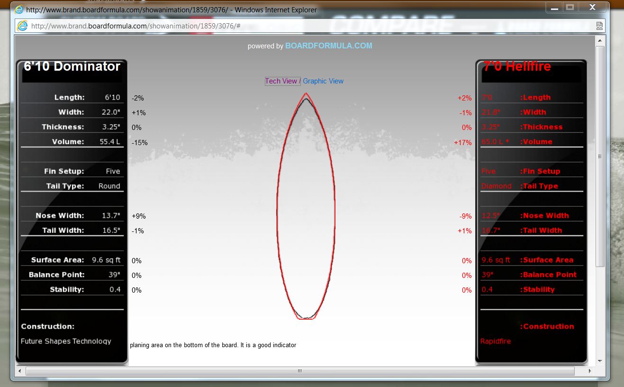Select the "7'0 Hellfire" board heading
Viewport: 624px width, 387px height.
coord(517,66)
